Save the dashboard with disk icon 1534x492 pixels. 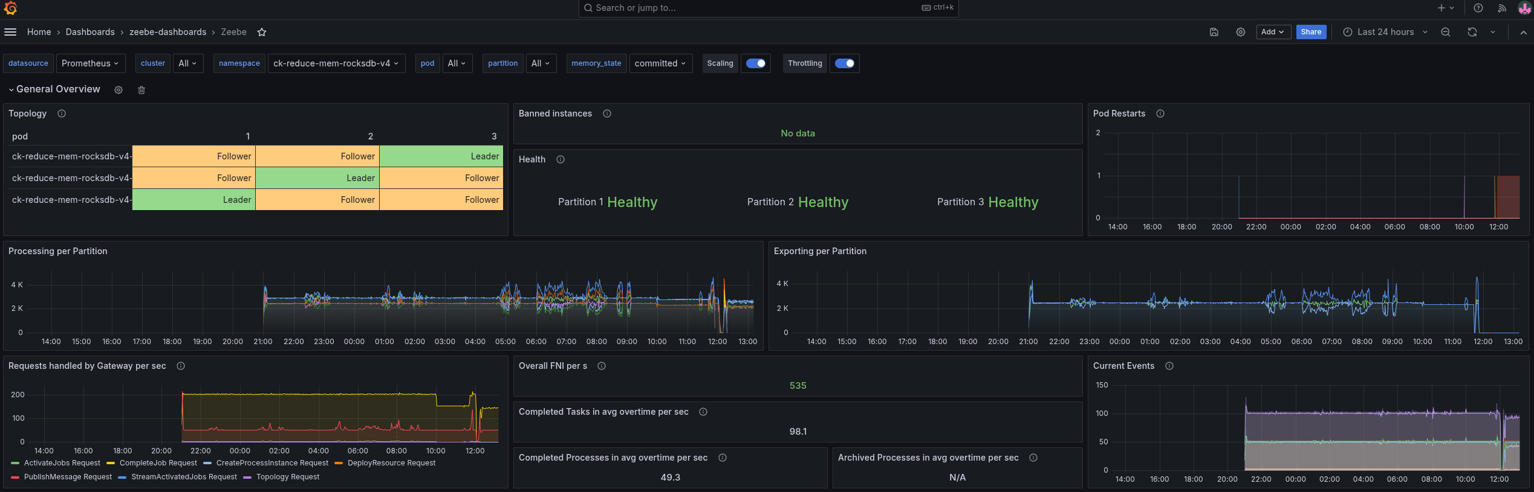coord(1214,32)
